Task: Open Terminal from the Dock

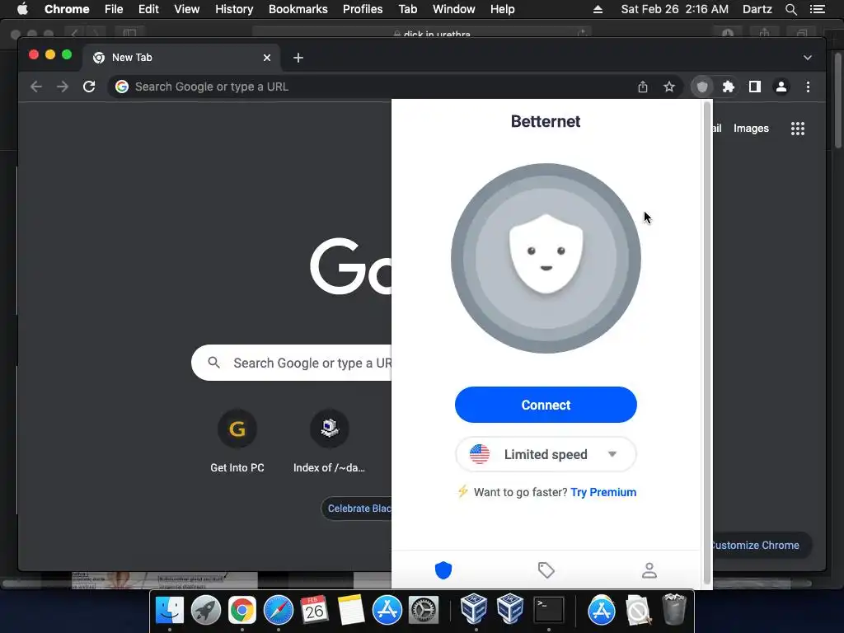Action: click(x=548, y=610)
